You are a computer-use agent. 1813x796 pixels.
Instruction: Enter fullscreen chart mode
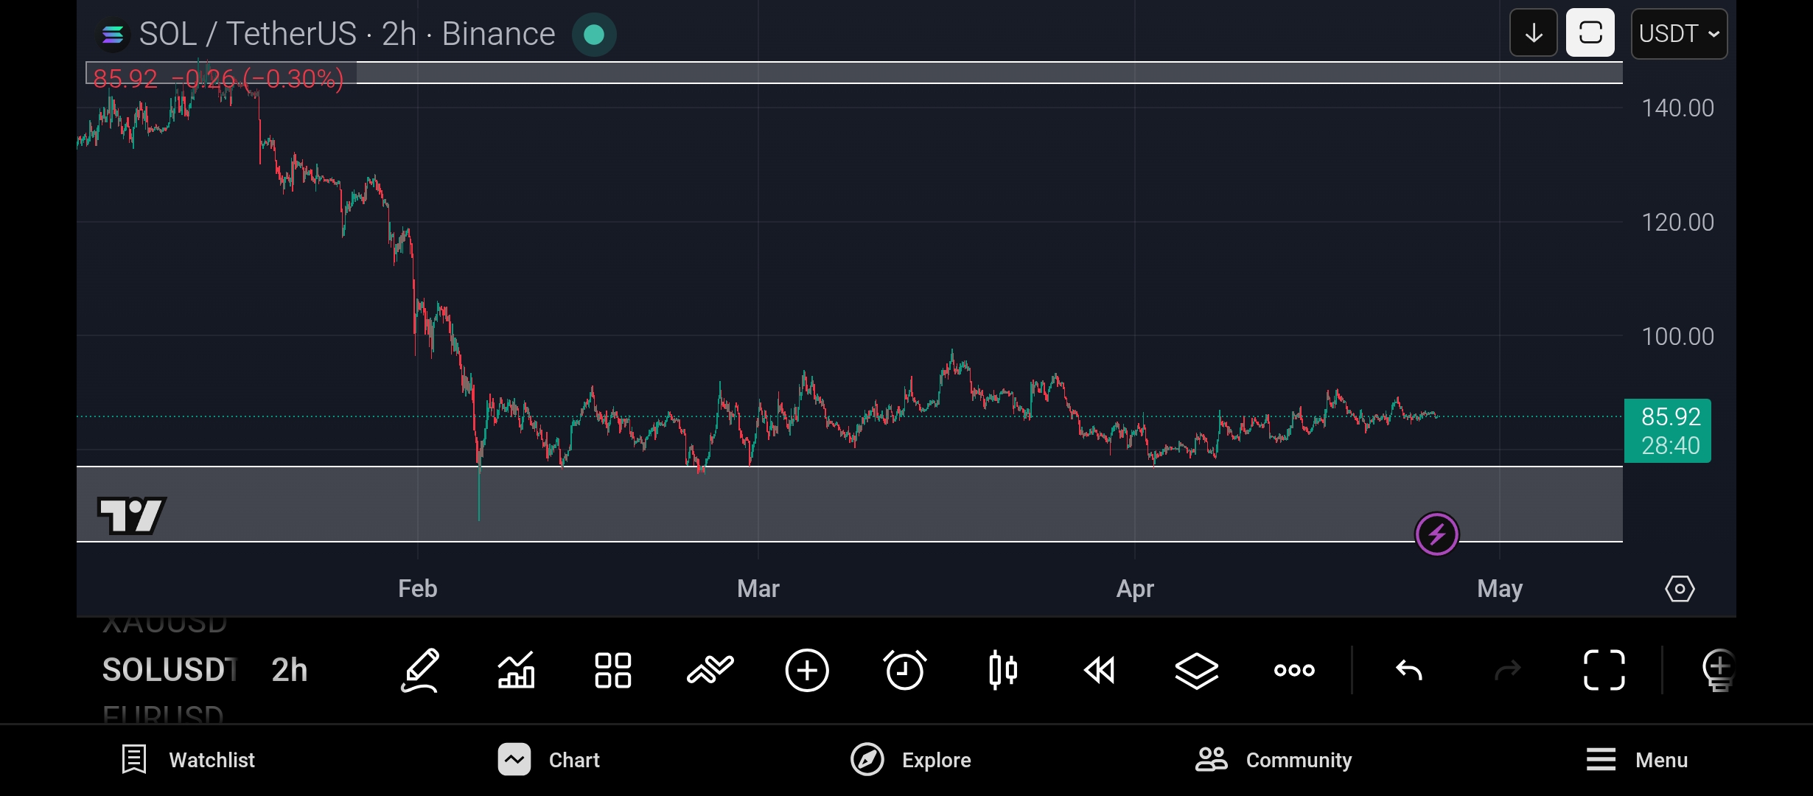coord(1604,670)
